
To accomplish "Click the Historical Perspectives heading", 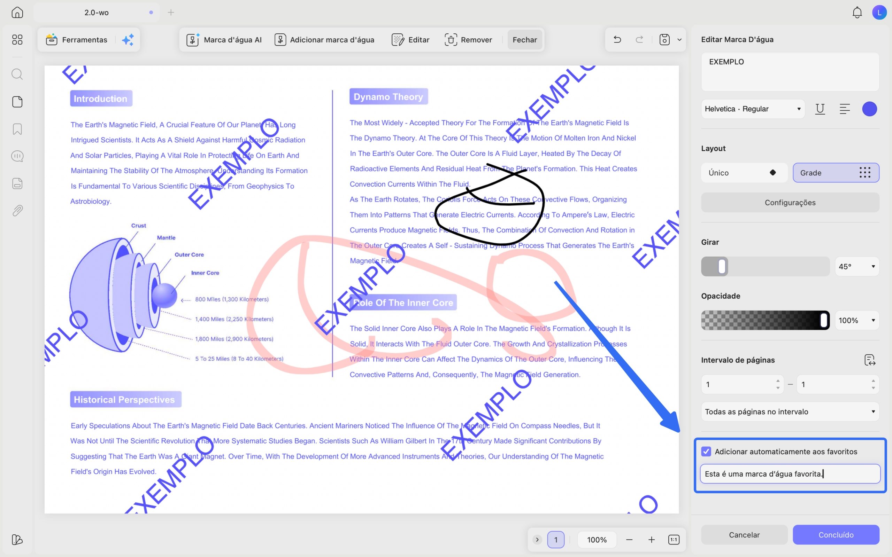I will tap(125, 399).
